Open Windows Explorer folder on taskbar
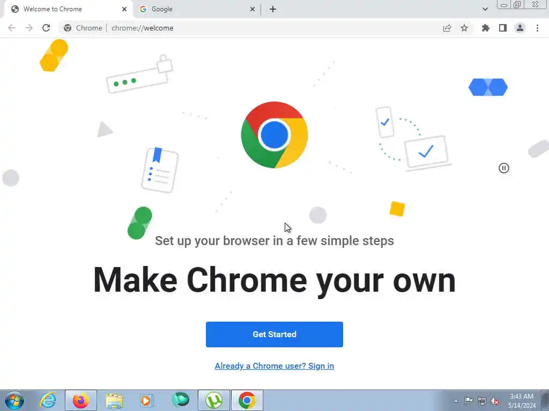The image size is (549, 411). point(114,400)
